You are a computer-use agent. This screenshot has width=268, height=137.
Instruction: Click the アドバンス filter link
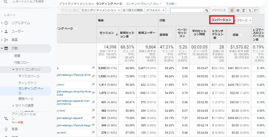(x=218, y=10)
